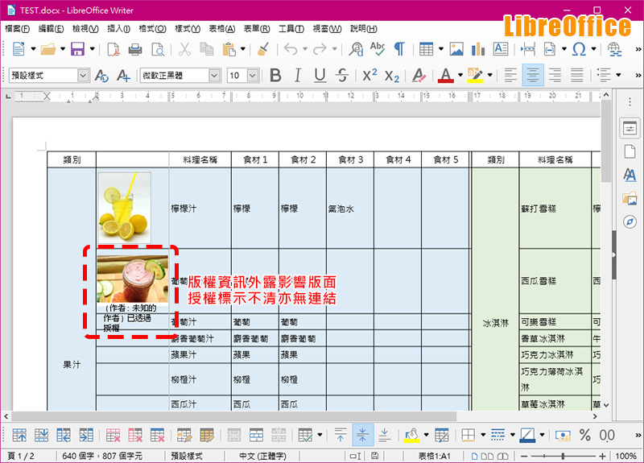Toggle Superscript X² button
644x463 pixels.
(x=369, y=76)
